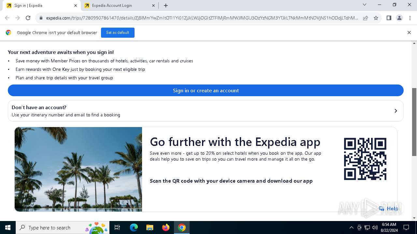Open the Chrome side panel
This screenshot has height=234, width=417.
(x=389, y=18)
